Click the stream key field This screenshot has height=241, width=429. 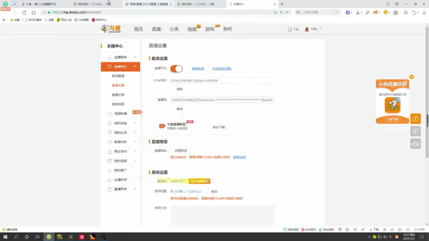222,100
